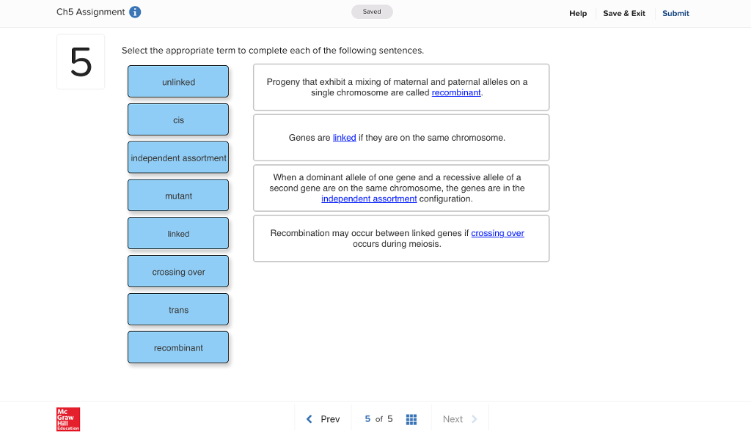Viewport: 751px width, 436px height.
Task: Click the Saved status indicator
Action: click(372, 12)
